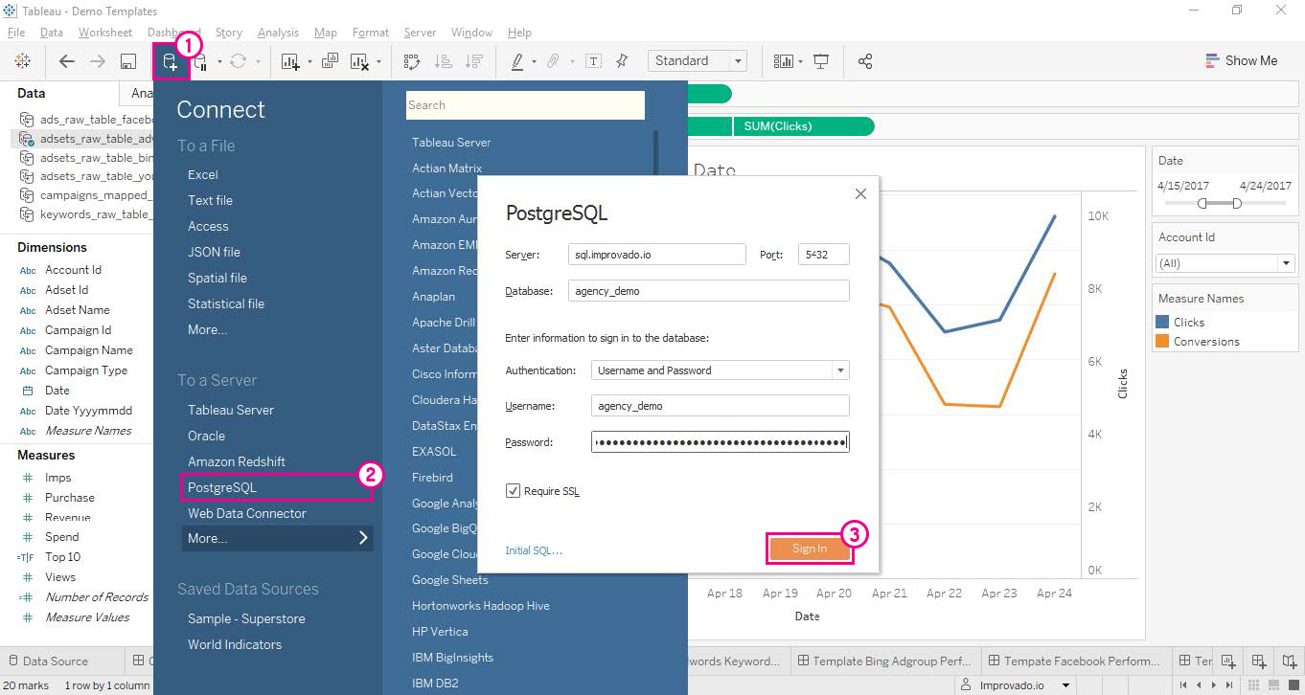
Task: Click the New Worksheet icon
Action: (291, 61)
